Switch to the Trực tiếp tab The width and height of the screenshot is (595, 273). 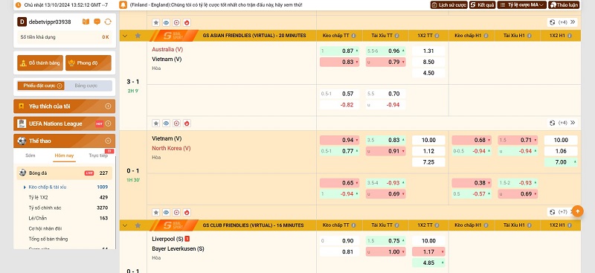click(x=98, y=155)
